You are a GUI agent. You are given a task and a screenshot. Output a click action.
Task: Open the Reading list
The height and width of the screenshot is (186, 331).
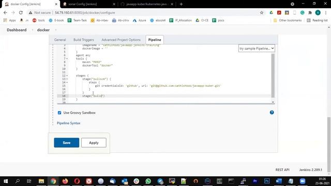pyautogui.click(x=317, y=20)
